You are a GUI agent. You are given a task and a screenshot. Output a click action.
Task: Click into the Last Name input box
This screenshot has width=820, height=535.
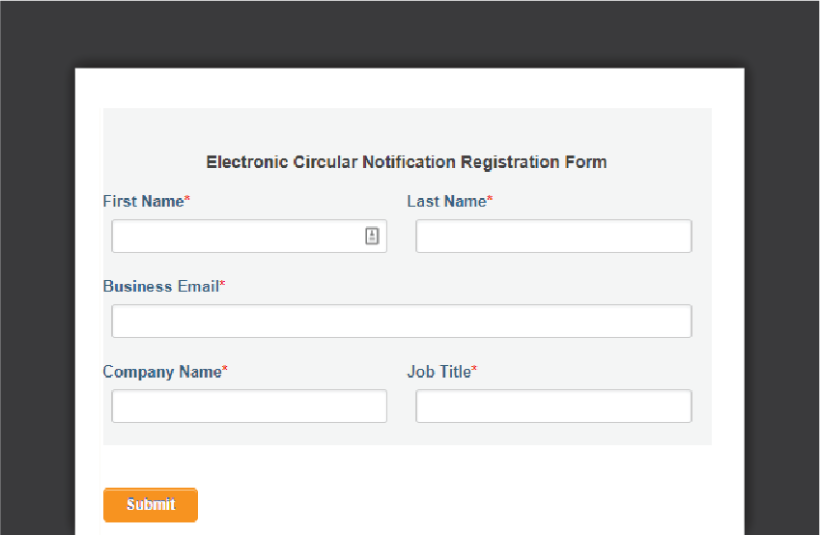tap(553, 237)
